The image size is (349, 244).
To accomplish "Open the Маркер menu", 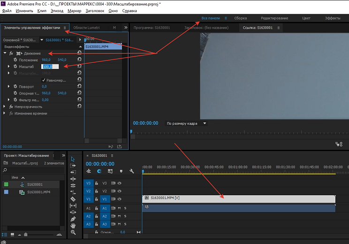I will [74, 11].
